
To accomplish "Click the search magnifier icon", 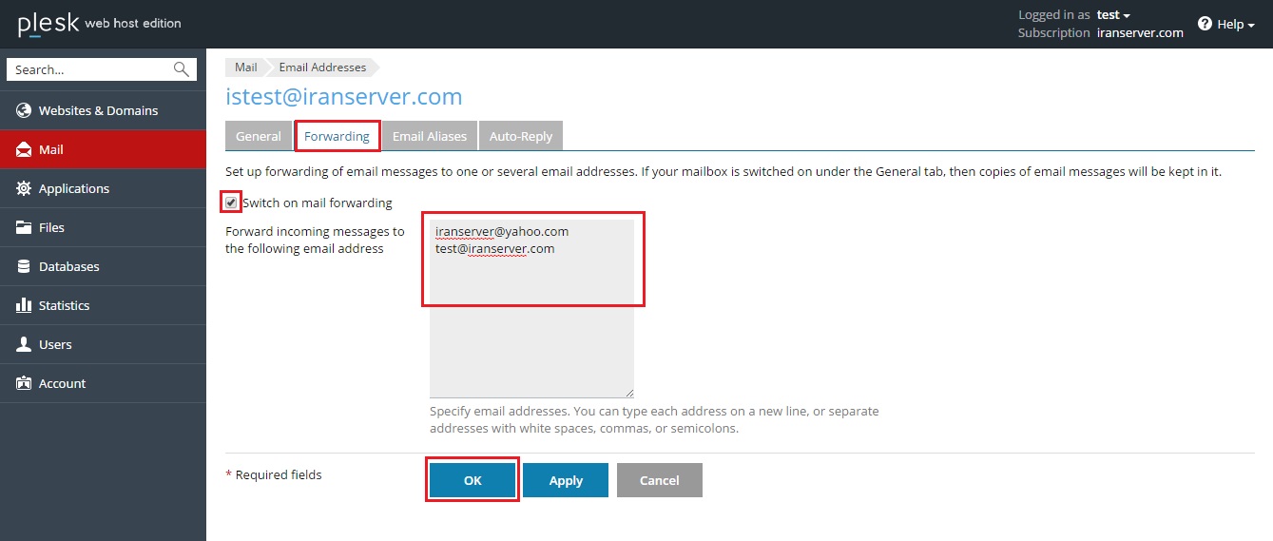I will 181,69.
